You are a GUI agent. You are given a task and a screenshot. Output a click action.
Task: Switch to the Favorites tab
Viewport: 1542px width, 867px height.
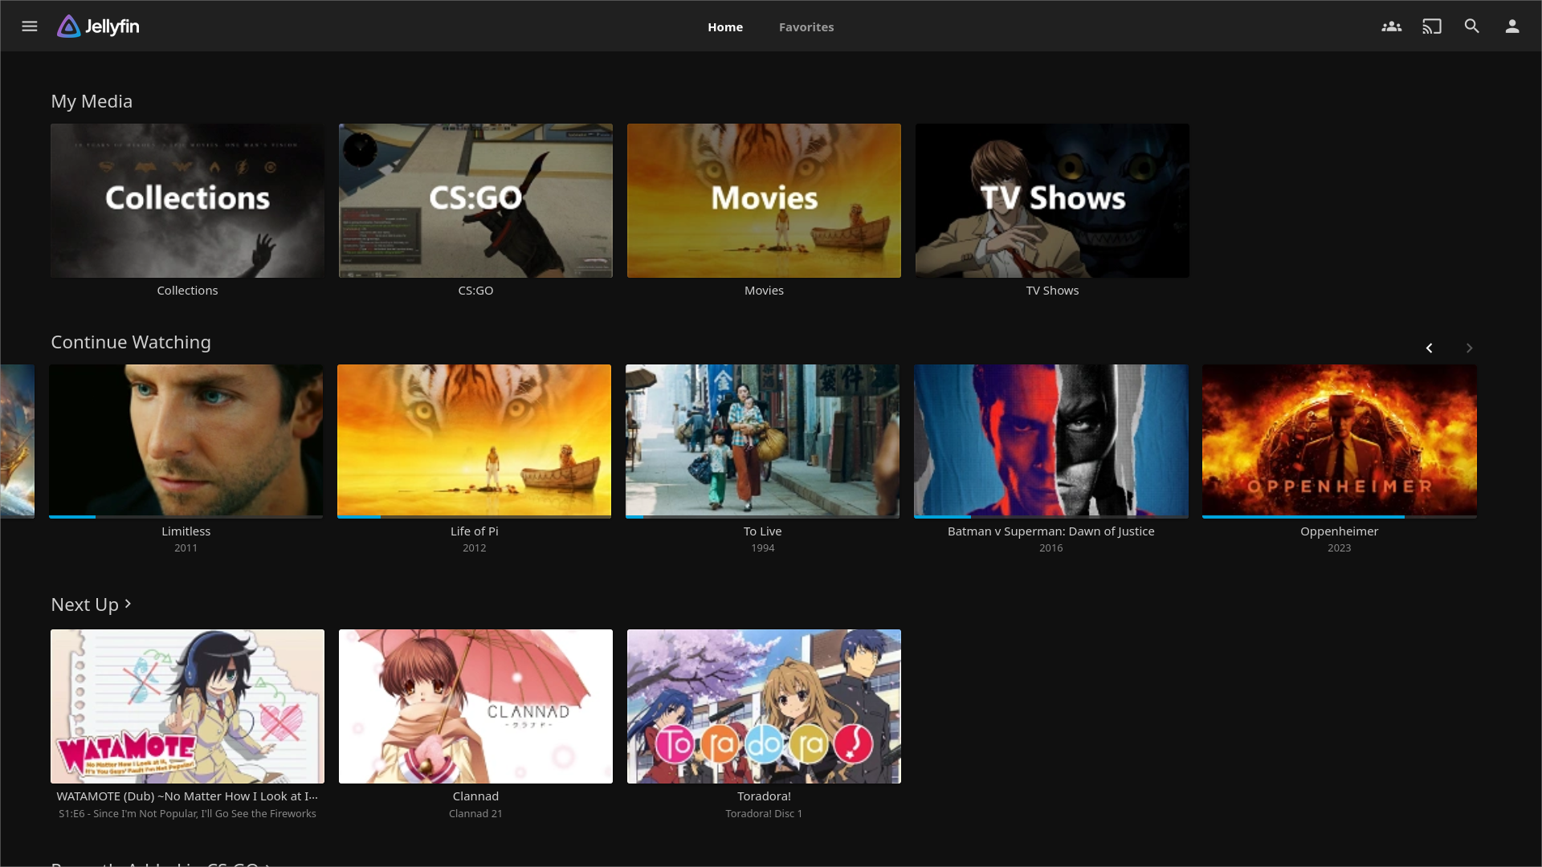pos(806,27)
